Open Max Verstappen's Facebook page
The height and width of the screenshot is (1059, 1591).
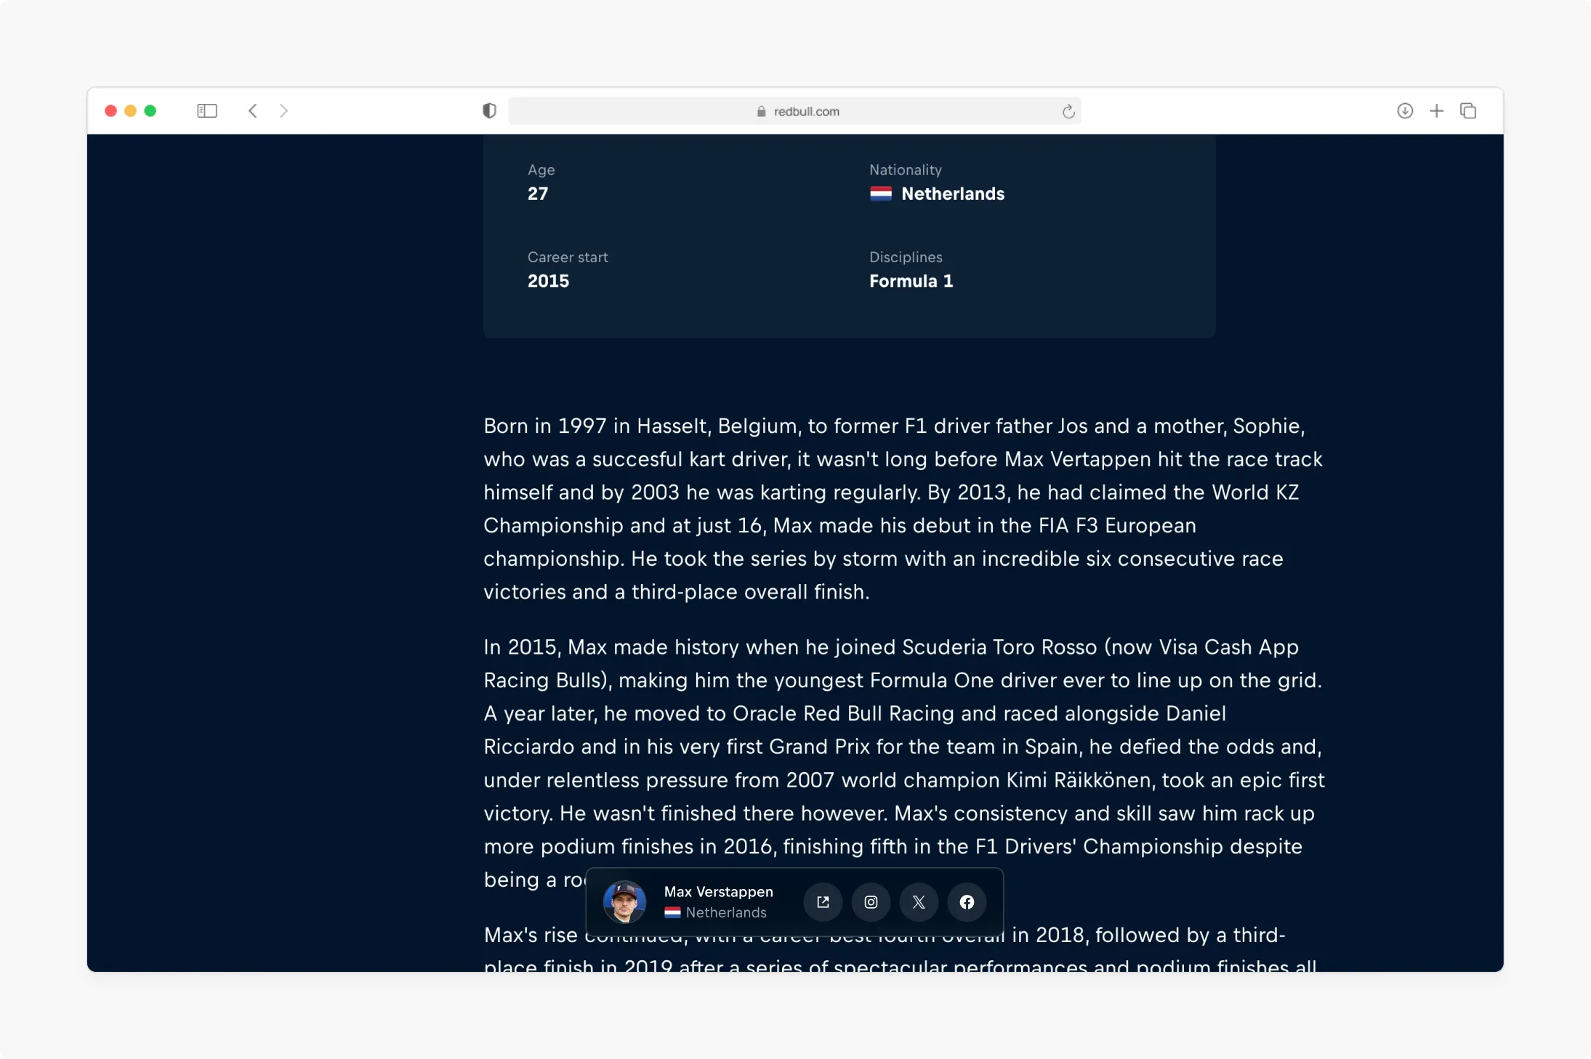pyautogui.click(x=967, y=902)
